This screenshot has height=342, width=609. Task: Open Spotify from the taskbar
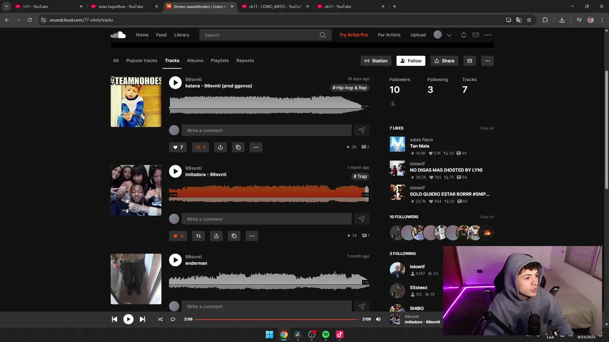(x=325, y=334)
